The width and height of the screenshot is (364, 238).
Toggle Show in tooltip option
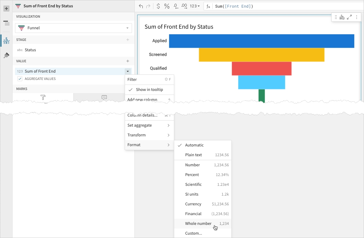click(149, 90)
